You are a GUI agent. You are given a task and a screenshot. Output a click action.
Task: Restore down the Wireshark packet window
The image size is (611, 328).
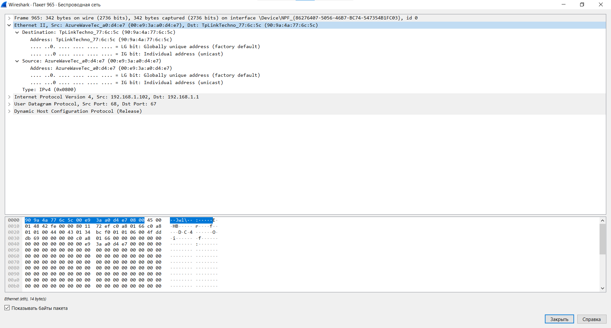click(582, 4)
